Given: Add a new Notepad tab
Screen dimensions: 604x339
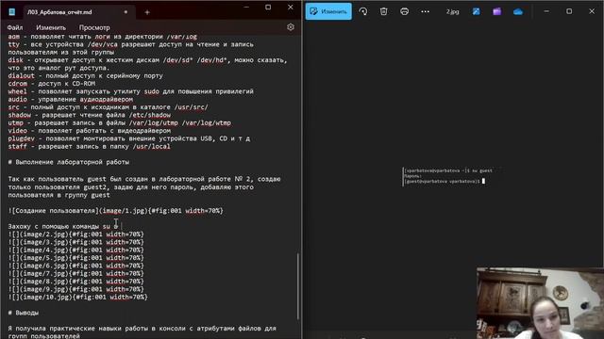Looking at the screenshot, I should pos(147,12).
